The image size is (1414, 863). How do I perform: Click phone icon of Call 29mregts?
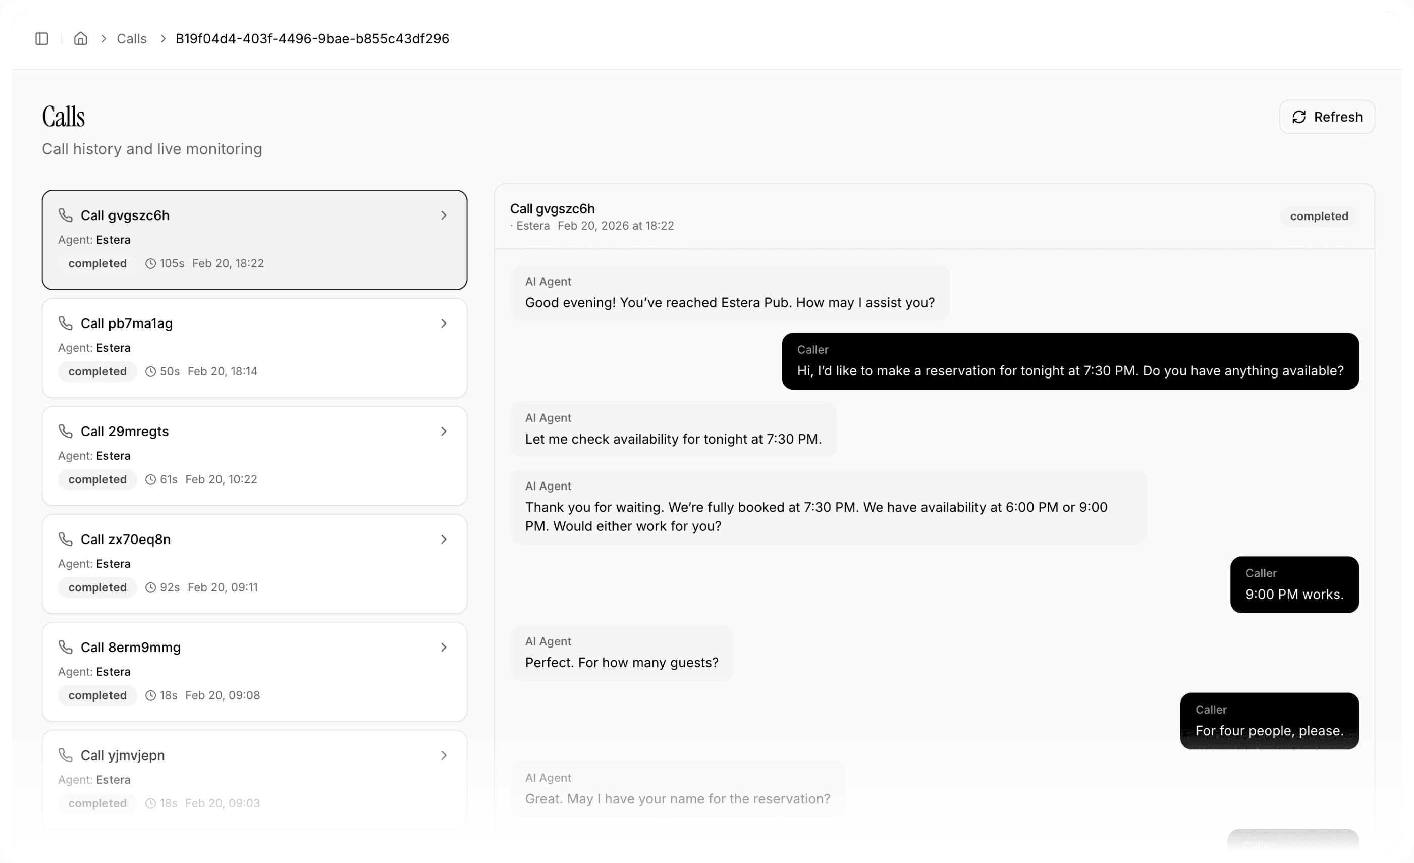click(x=66, y=431)
